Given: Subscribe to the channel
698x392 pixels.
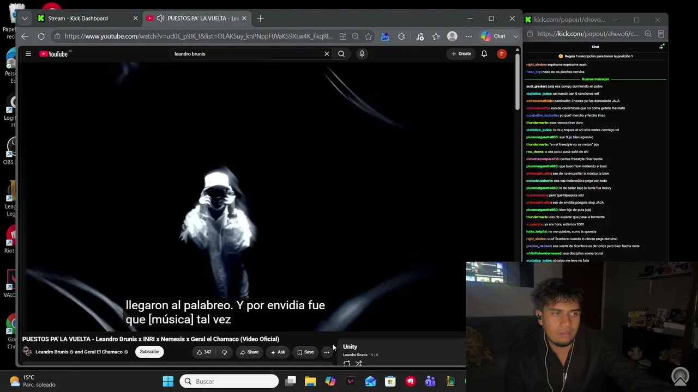Looking at the screenshot, I should tap(149, 352).
